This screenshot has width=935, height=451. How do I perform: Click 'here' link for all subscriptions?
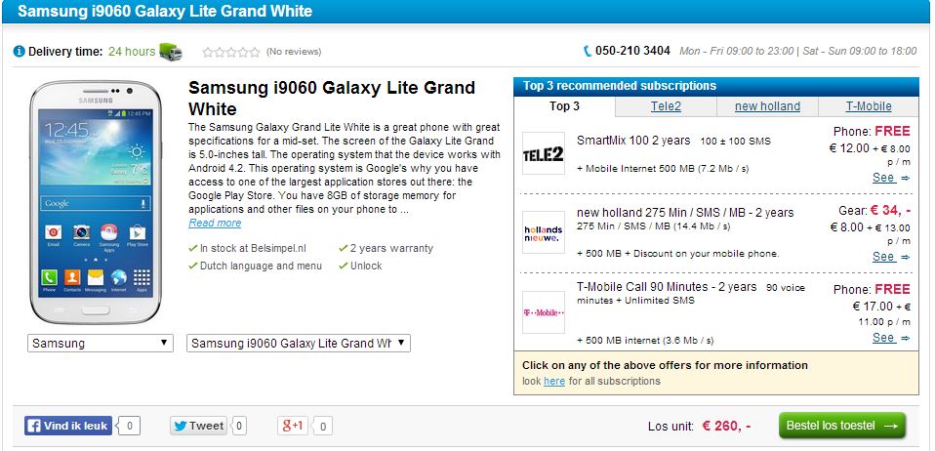coord(554,381)
